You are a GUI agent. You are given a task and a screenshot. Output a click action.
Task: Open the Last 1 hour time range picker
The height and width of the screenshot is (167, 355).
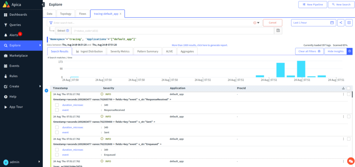point(313,23)
